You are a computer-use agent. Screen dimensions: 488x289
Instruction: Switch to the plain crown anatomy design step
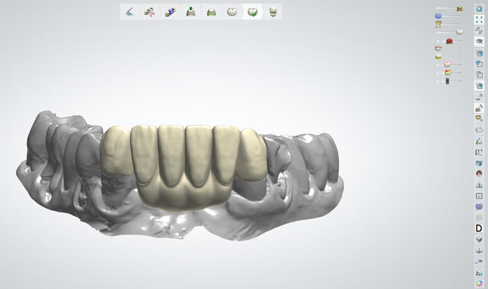(x=232, y=12)
